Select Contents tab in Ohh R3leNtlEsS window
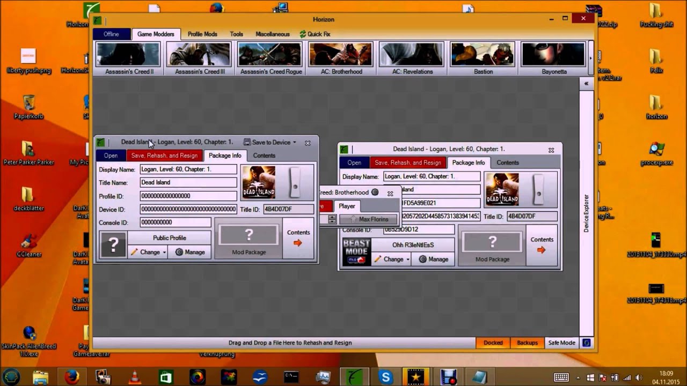 pos(508,162)
